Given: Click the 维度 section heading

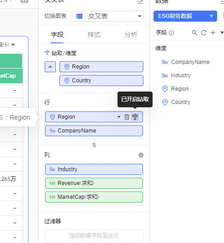Looking at the screenshot, I should pos(161,48).
